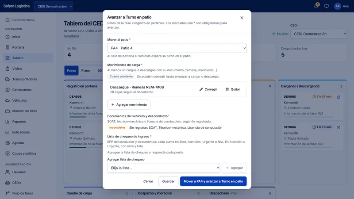Screen dimensions: 354x199
Task: Open Transportadoras in the sidebar
Action: [28, 79]
